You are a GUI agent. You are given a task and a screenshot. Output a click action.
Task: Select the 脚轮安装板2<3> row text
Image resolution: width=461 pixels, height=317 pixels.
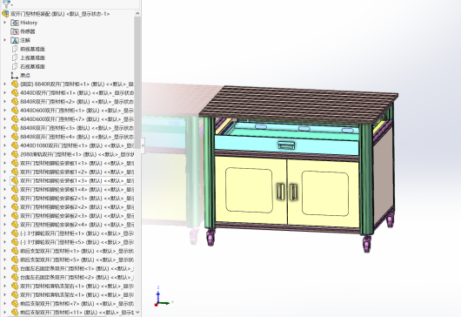pyautogui.click(x=77, y=216)
